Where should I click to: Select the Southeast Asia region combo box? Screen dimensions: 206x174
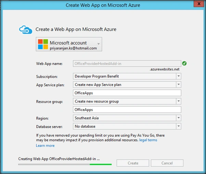pos(127,118)
